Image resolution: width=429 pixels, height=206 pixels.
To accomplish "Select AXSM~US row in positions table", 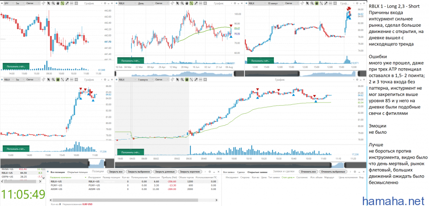I will 134,189.
